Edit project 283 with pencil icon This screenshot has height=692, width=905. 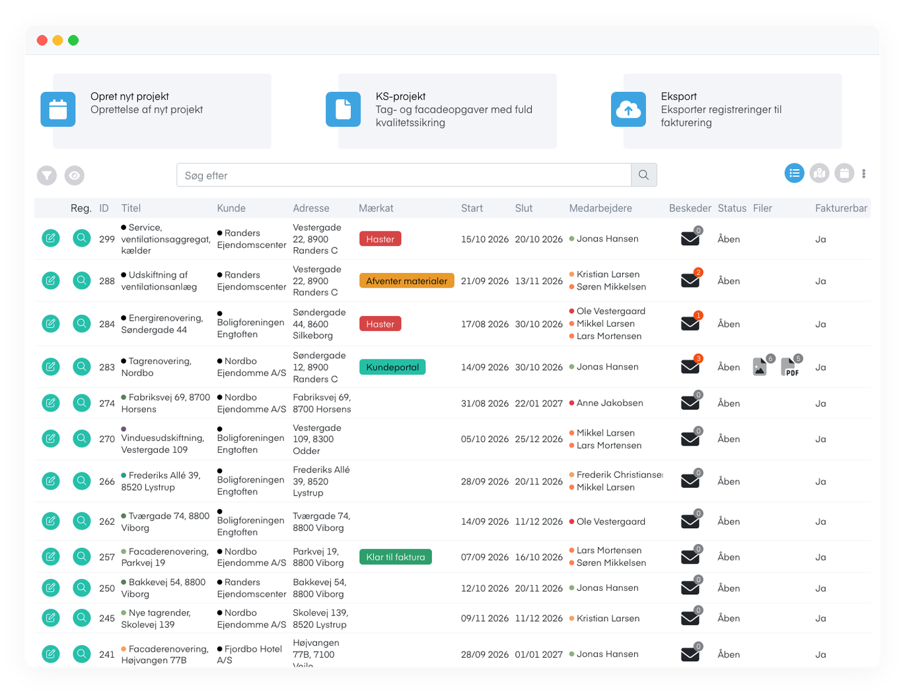(51, 366)
